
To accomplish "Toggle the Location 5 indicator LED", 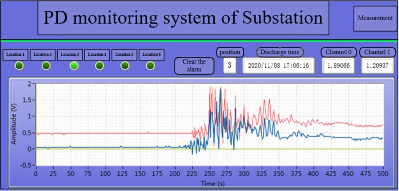I will tap(125, 66).
